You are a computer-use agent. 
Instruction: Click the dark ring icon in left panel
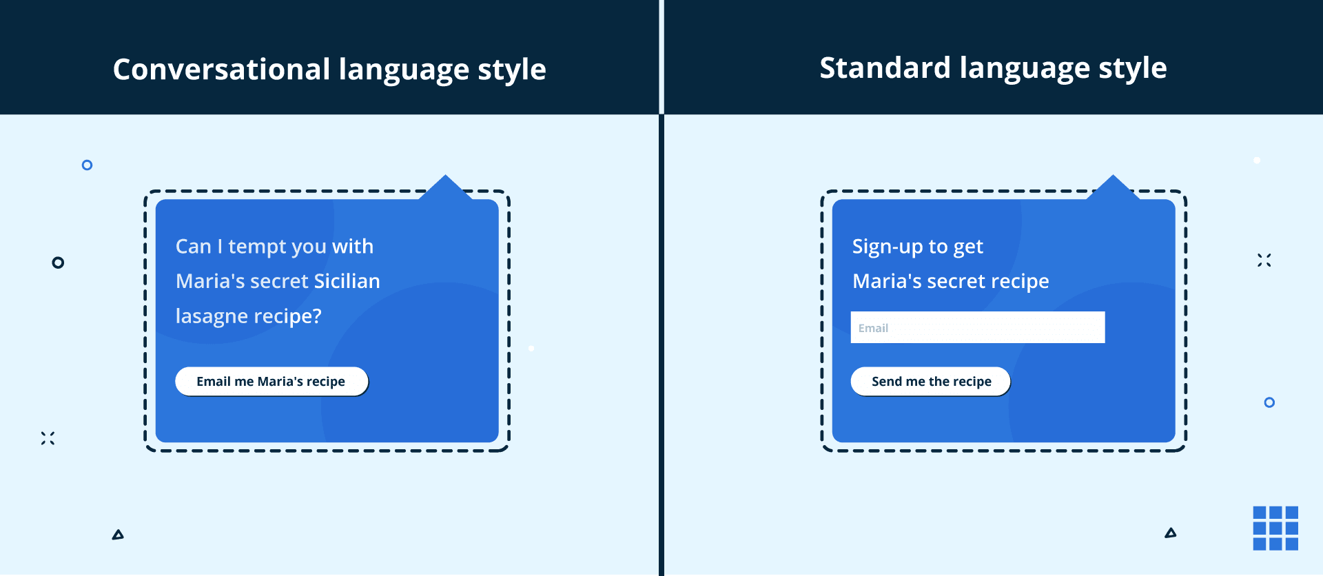point(58,263)
